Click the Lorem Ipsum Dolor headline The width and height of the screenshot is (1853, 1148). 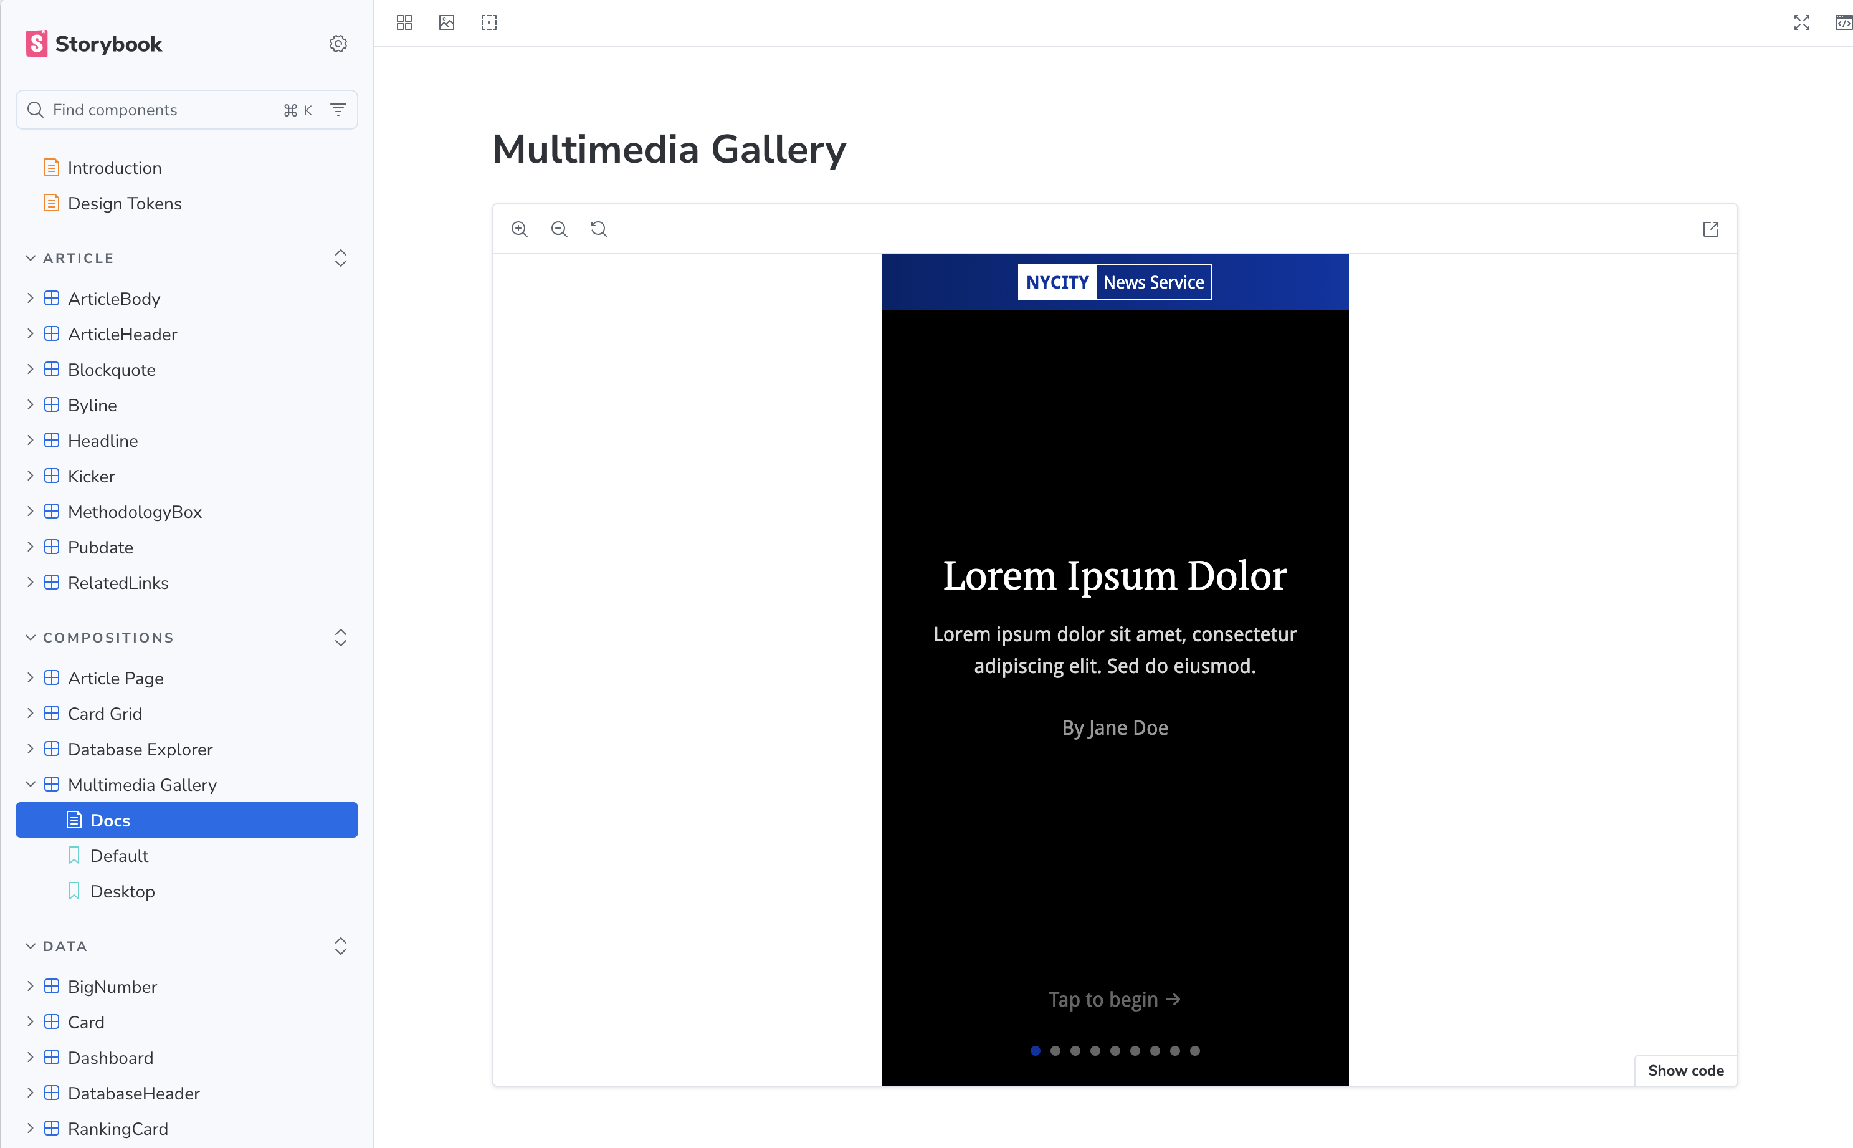1115,575
